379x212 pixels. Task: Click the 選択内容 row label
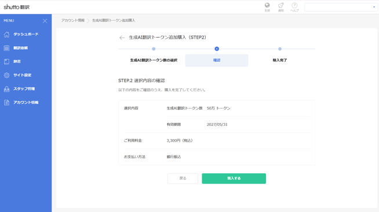(x=131, y=108)
